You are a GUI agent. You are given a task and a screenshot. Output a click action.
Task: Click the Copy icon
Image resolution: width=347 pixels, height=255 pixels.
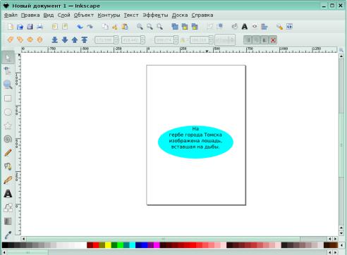105,27
